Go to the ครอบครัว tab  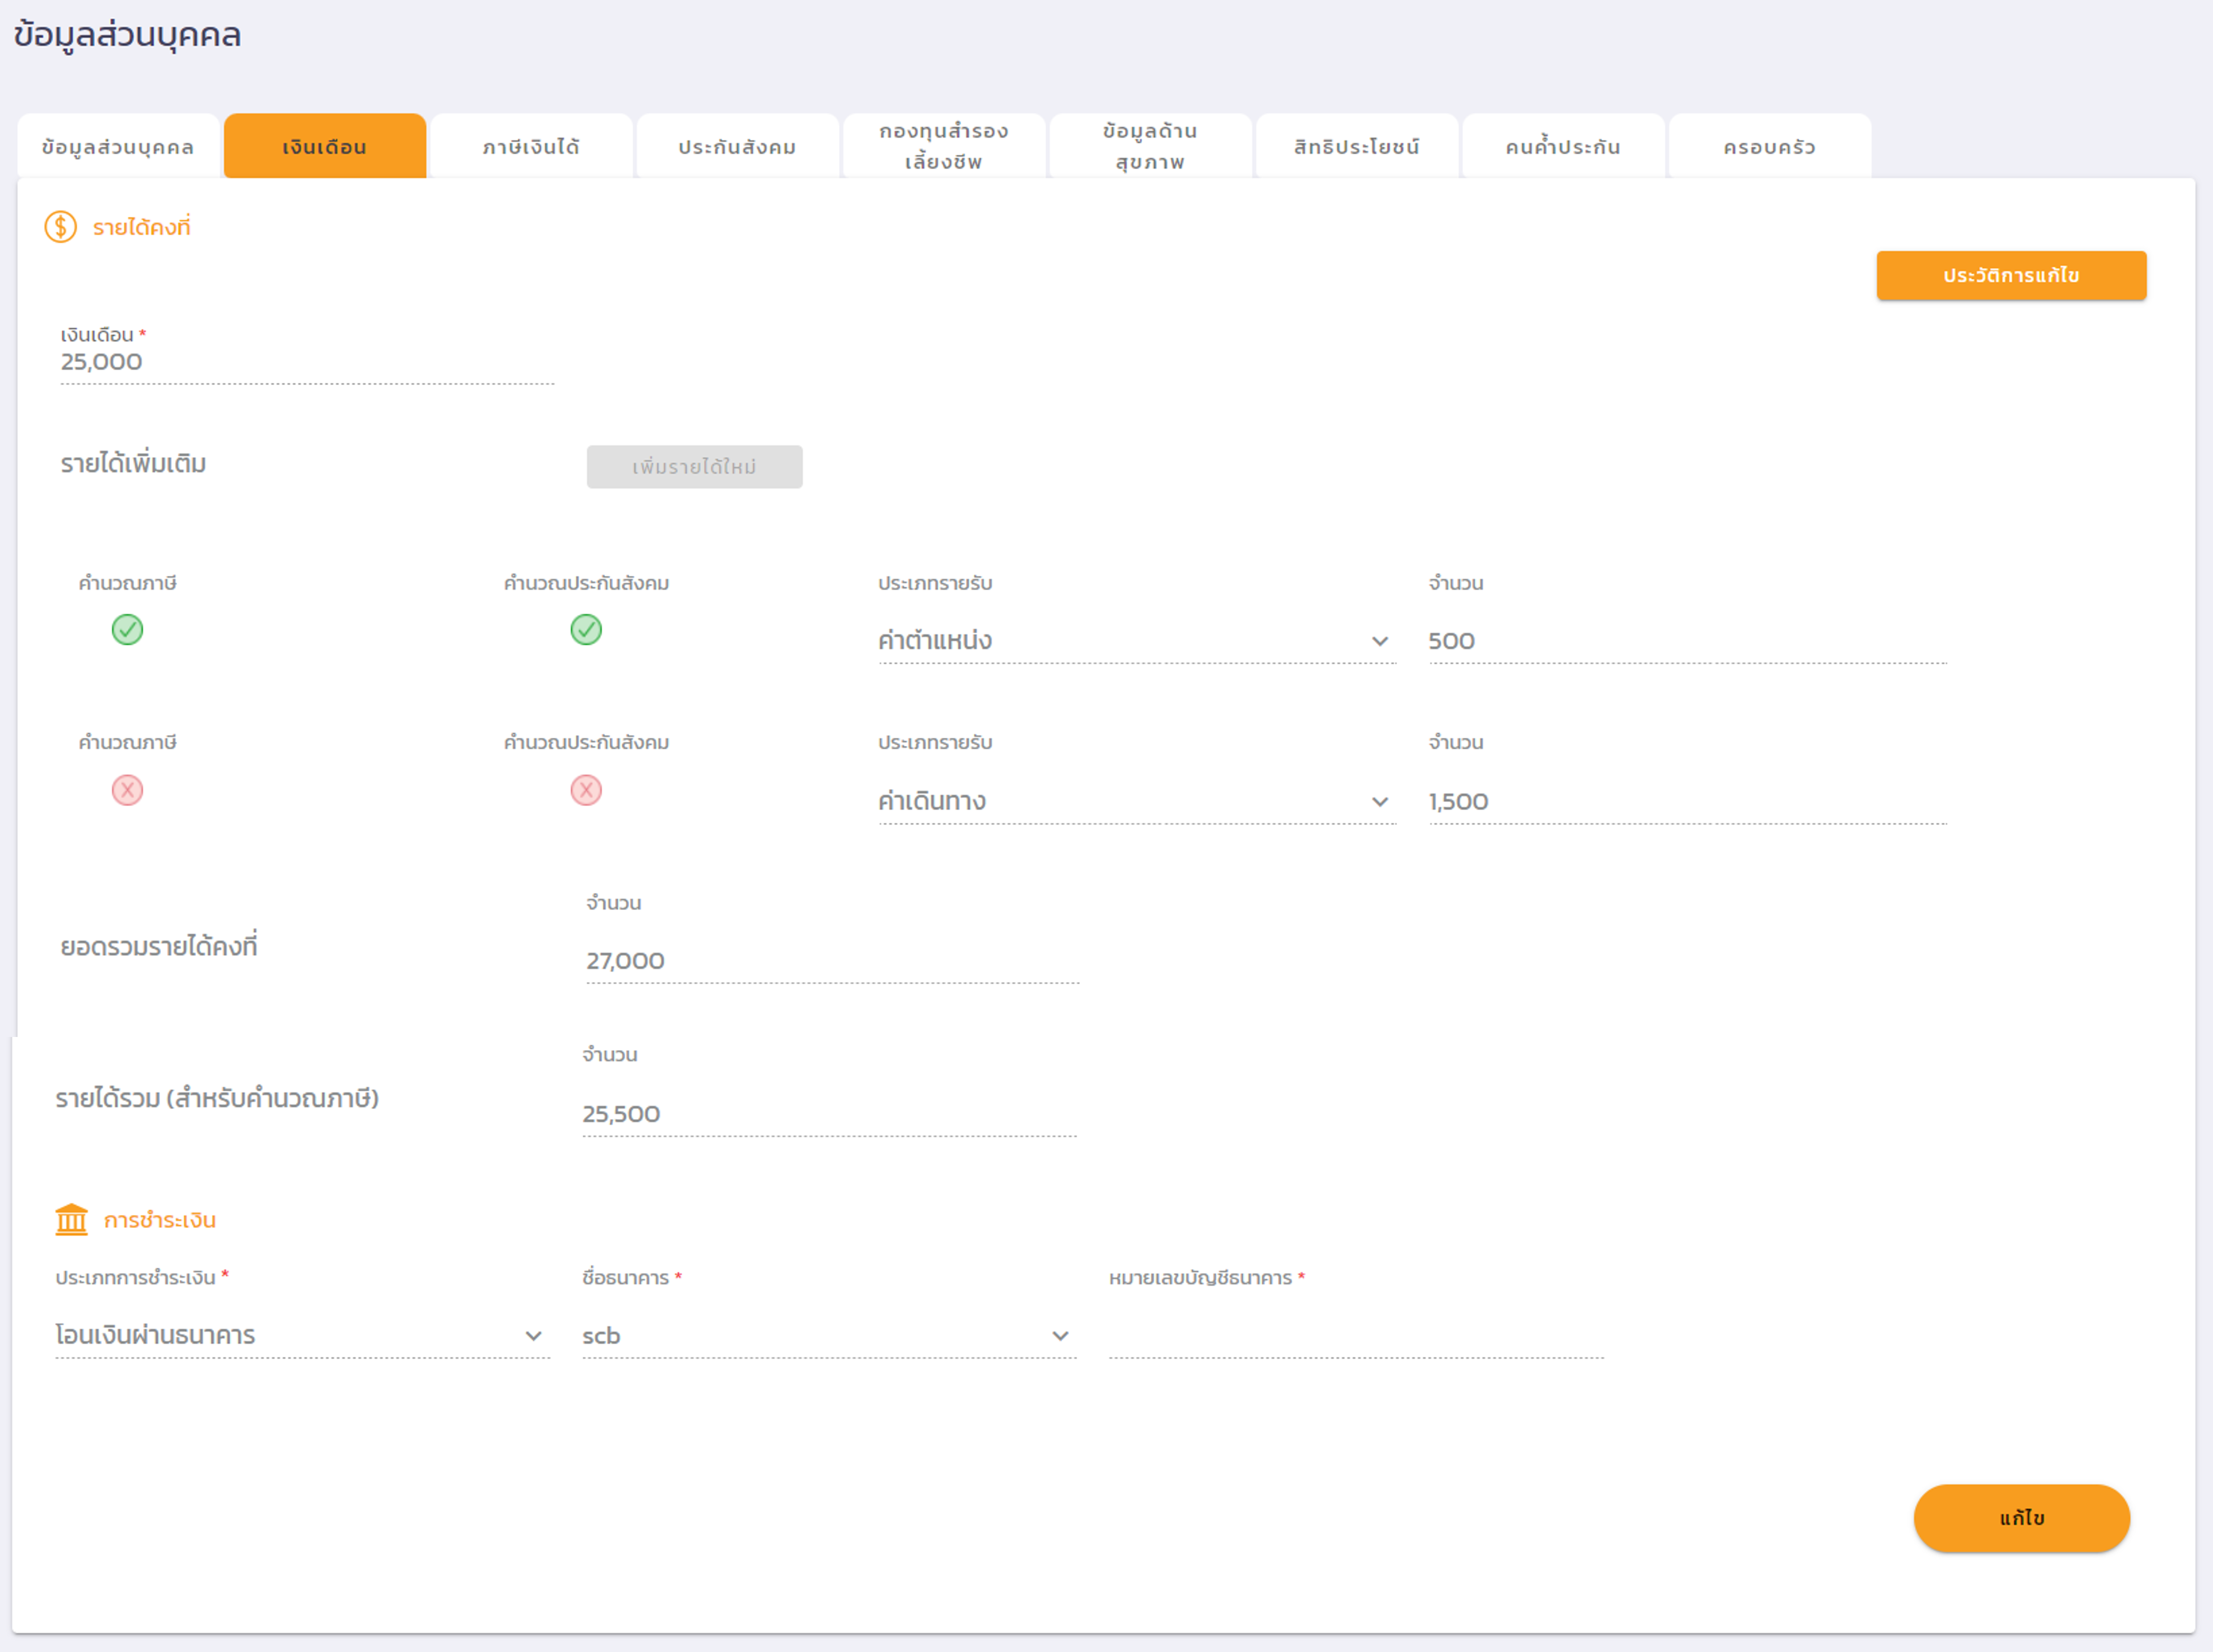pyautogui.click(x=1769, y=147)
